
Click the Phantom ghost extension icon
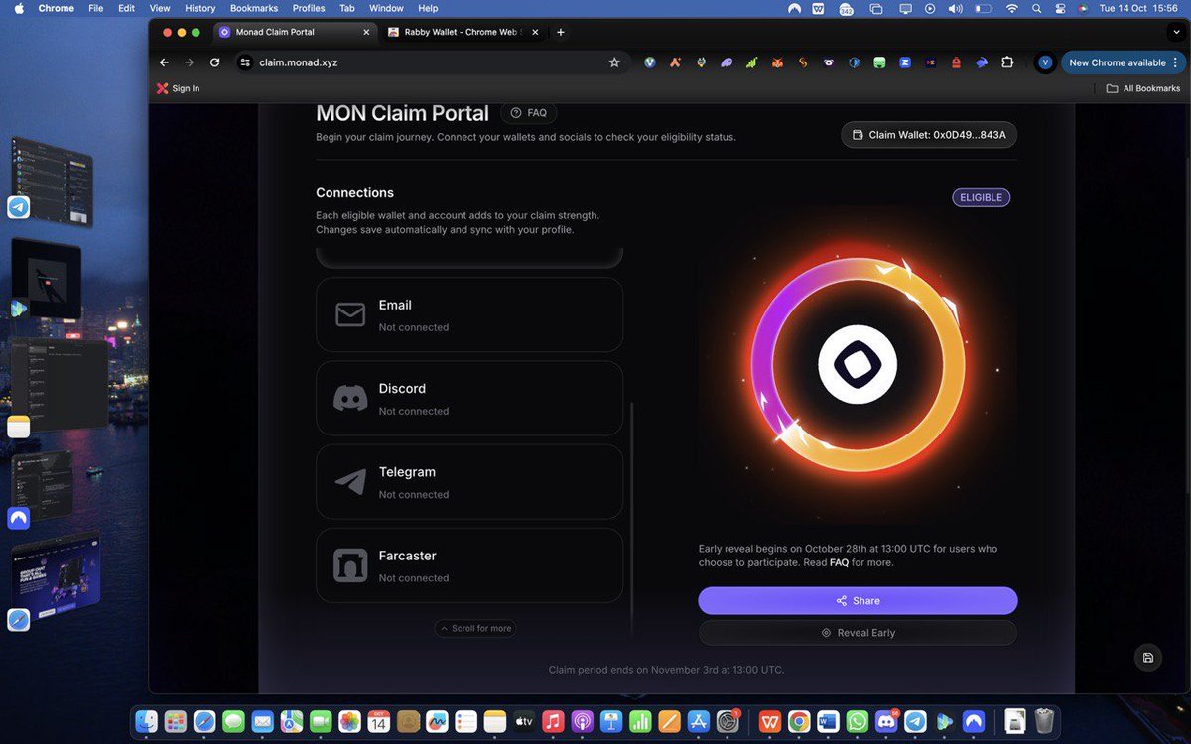(x=727, y=62)
